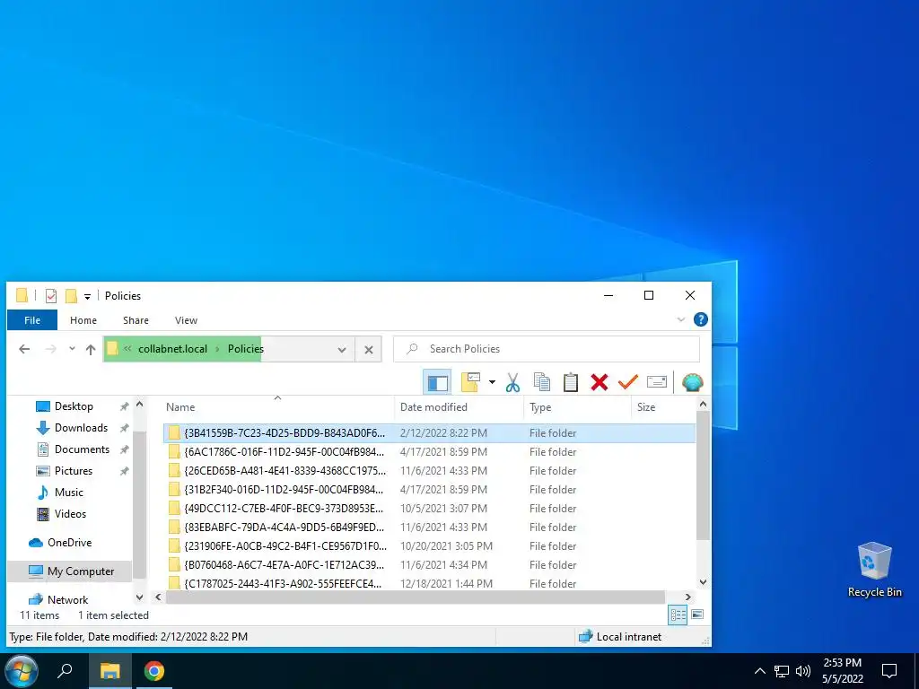919x689 pixels.
Task: Select folder {26CED65B-A481-4E41-8339-4368CC1975...
Action: pos(429,470)
